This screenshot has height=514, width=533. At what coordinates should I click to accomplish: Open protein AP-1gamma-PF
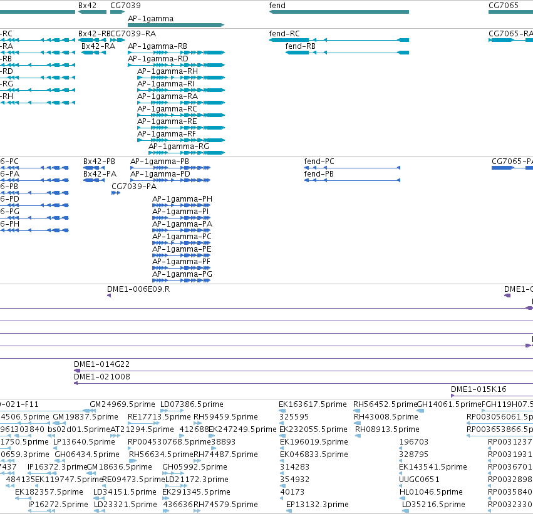[x=181, y=262]
